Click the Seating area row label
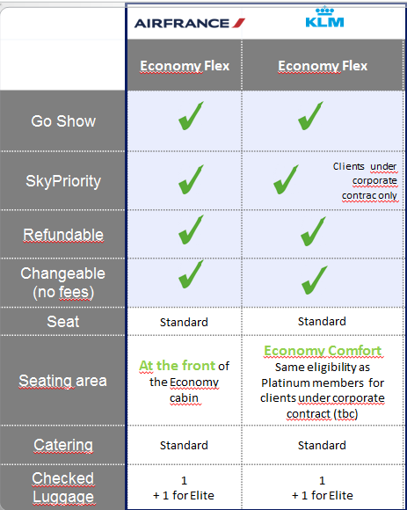The width and height of the screenshot is (407, 510). click(x=62, y=381)
